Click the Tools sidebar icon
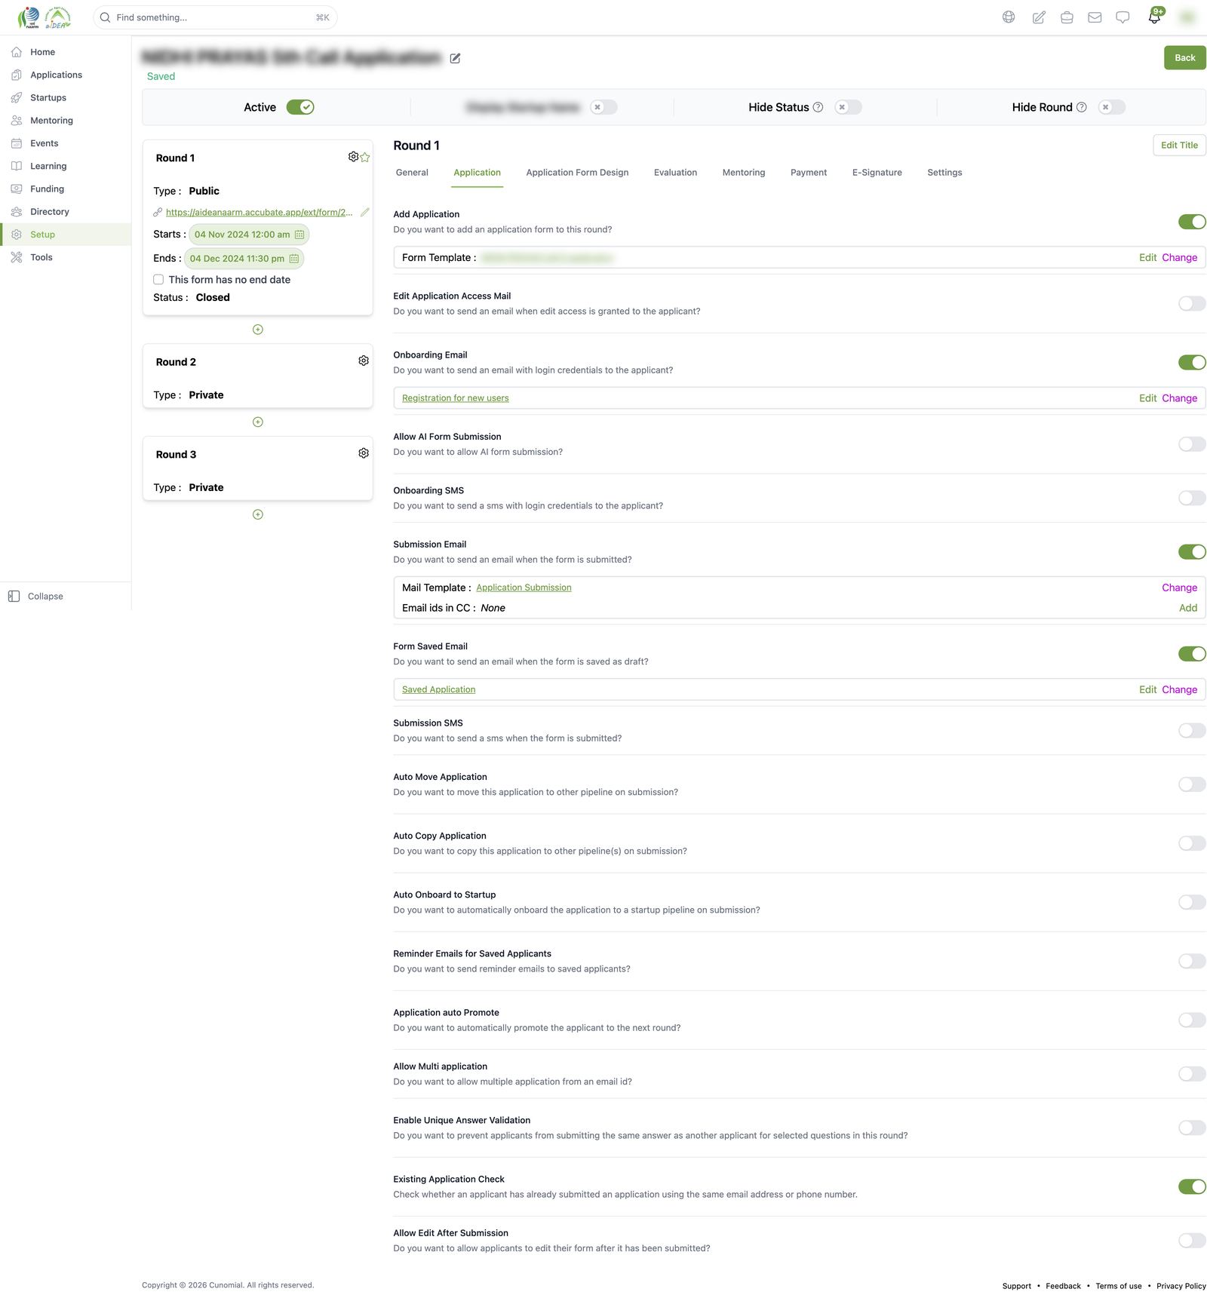 tap(17, 257)
